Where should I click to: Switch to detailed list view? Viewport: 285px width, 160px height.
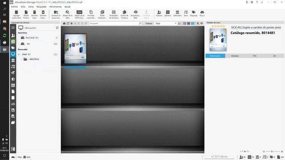point(188,24)
